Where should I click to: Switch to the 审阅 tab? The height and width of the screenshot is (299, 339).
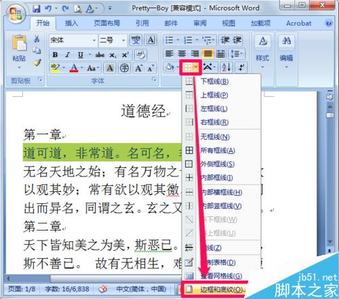pyautogui.click(x=200, y=23)
